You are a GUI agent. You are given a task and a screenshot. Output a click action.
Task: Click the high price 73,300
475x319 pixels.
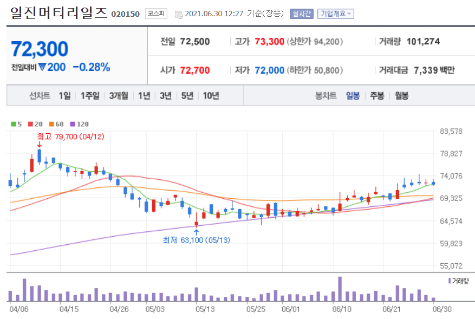(x=269, y=42)
